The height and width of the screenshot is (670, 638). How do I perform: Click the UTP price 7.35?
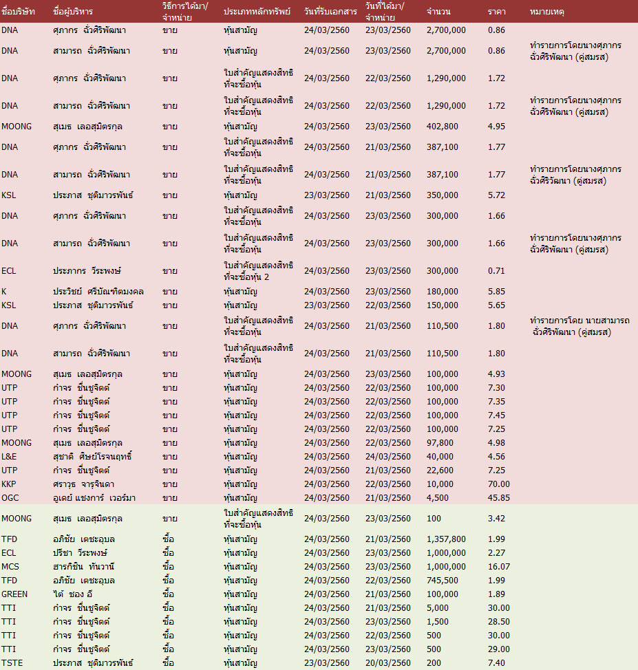point(496,401)
